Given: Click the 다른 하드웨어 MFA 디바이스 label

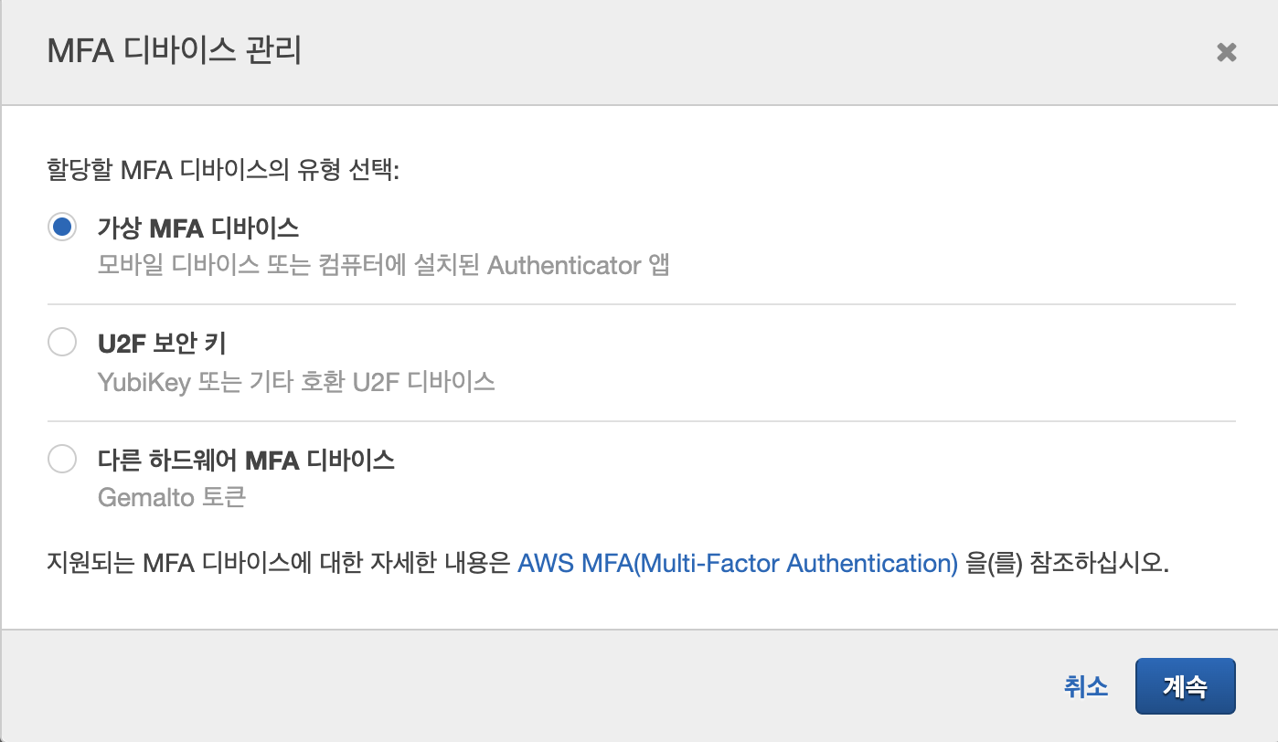Looking at the screenshot, I should pos(246,460).
